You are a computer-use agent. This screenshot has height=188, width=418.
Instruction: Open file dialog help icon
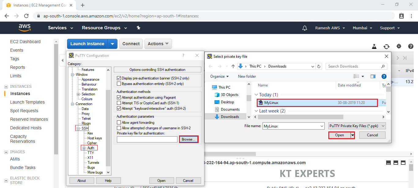[x=384, y=76]
